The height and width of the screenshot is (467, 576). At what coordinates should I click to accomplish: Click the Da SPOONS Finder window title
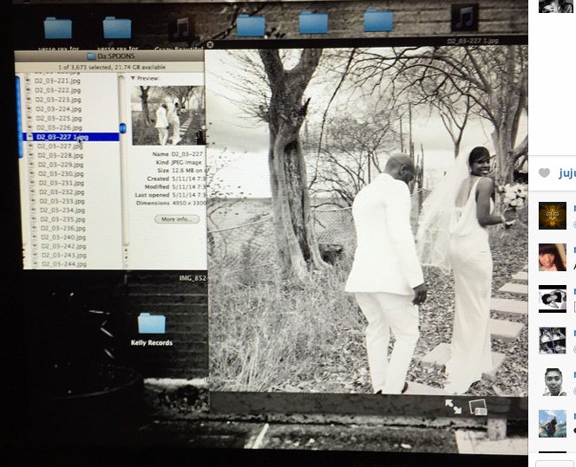tap(113, 55)
